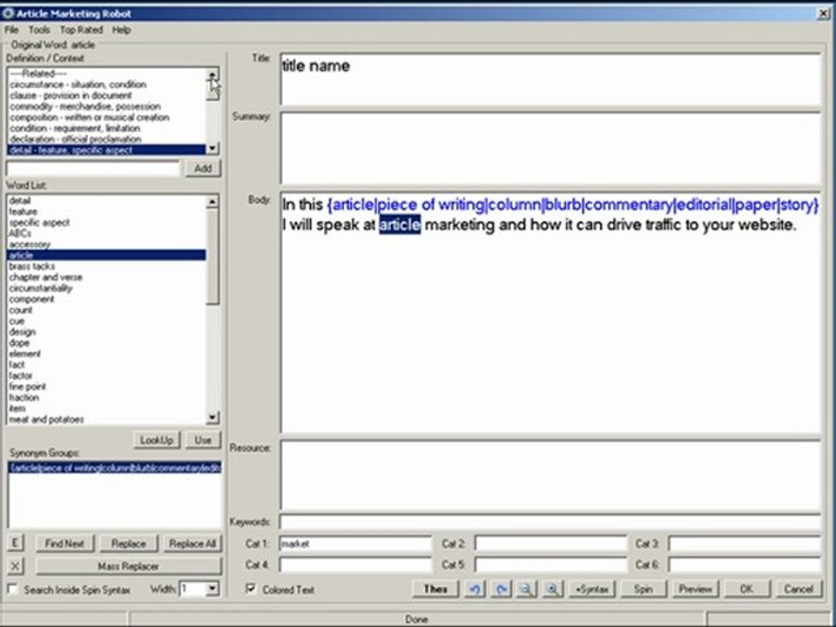The image size is (836, 627).
Task: Click the Replace button
Action: click(129, 543)
